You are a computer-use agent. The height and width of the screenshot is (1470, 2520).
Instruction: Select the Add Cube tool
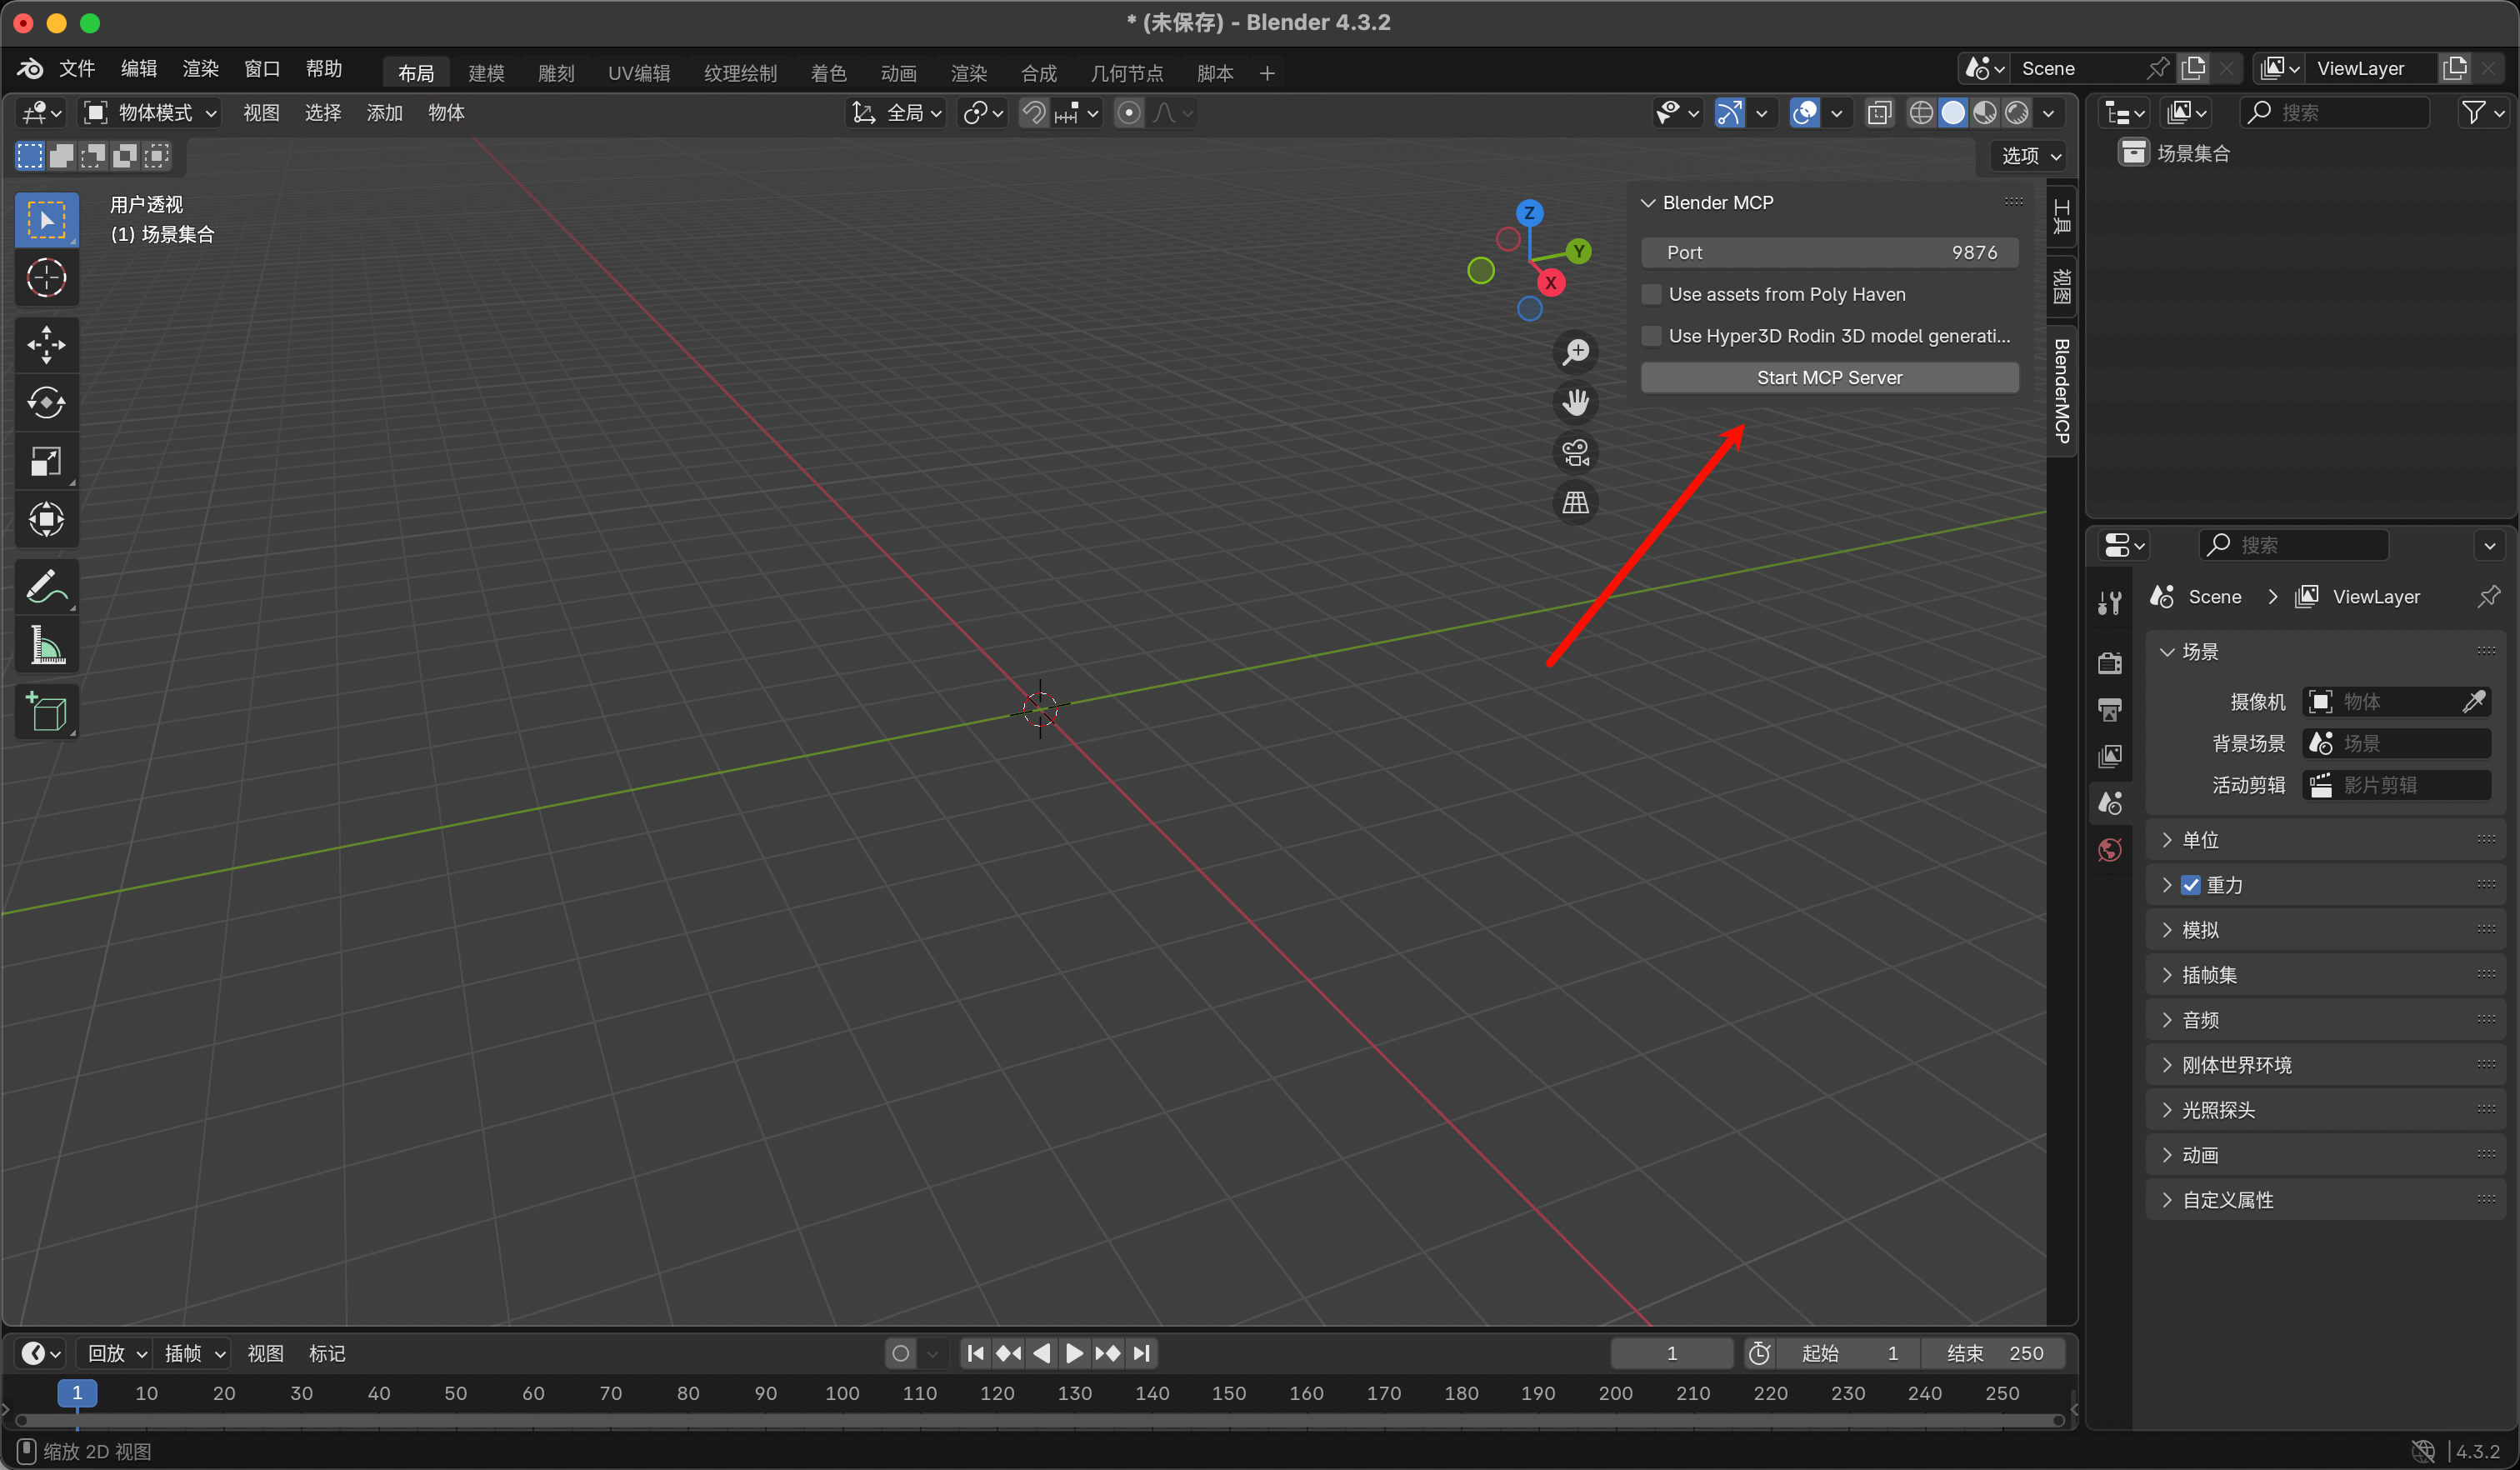pyautogui.click(x=46, y=712)
